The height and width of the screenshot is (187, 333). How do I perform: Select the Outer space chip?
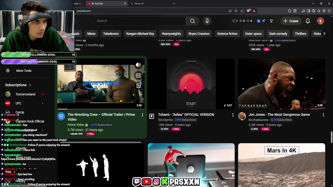[253, 34]
